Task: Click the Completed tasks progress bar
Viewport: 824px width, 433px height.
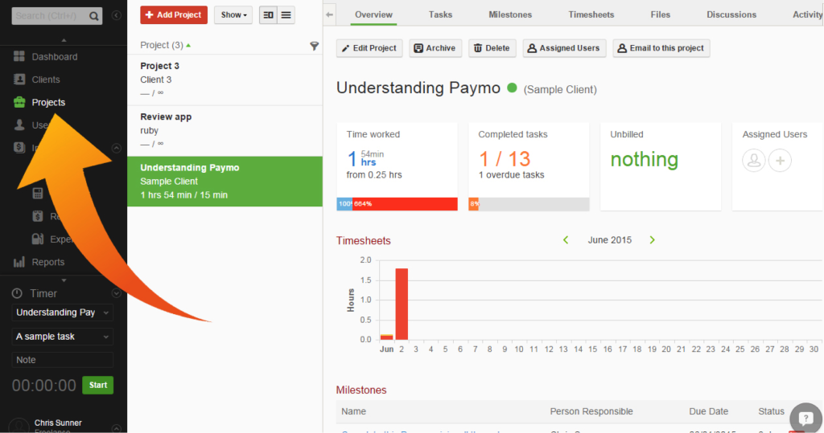Action: [529, 204]
